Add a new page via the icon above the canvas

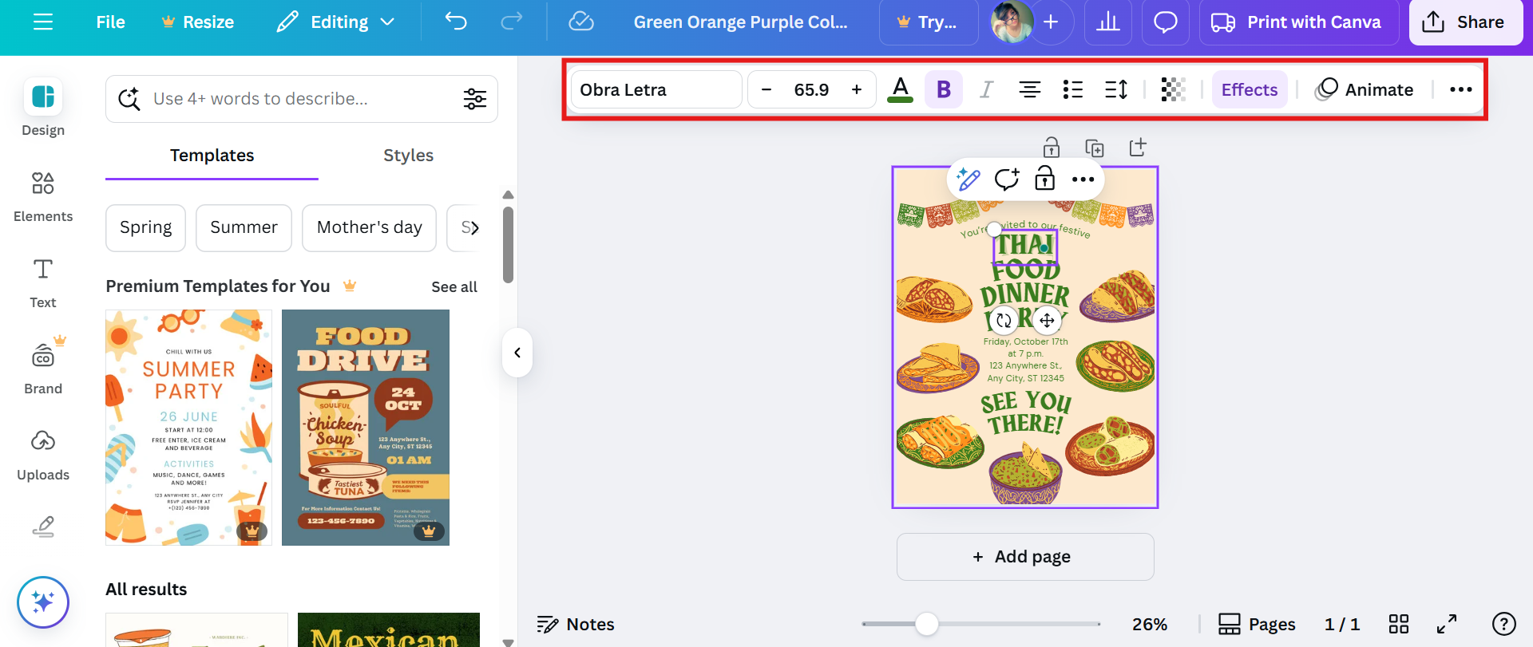pos(1138,147)
